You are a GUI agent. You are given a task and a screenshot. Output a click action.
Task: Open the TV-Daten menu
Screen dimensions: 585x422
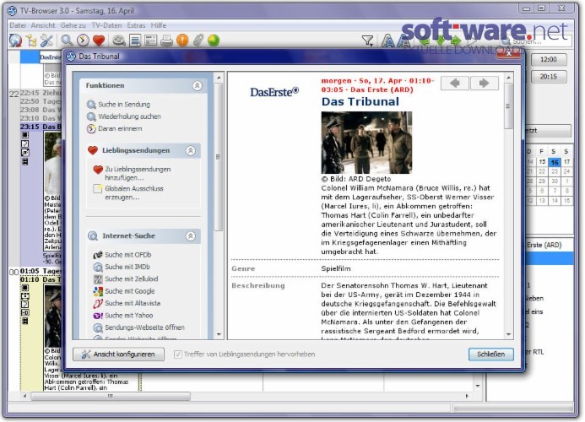(106, 25)
